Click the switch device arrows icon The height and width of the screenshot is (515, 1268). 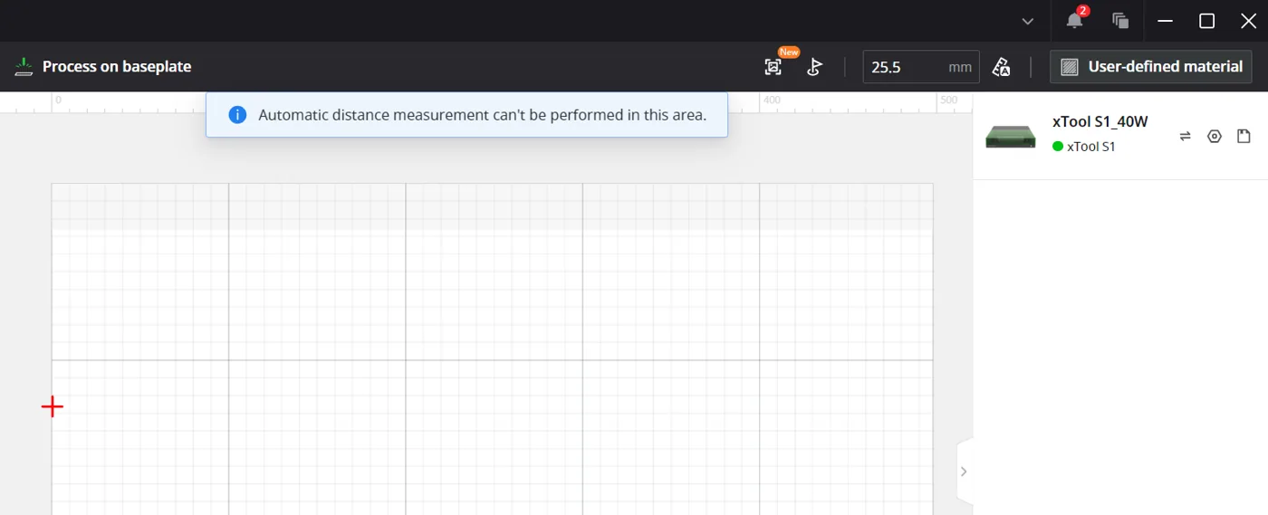pyautogui.click(x=1185, y=137)
